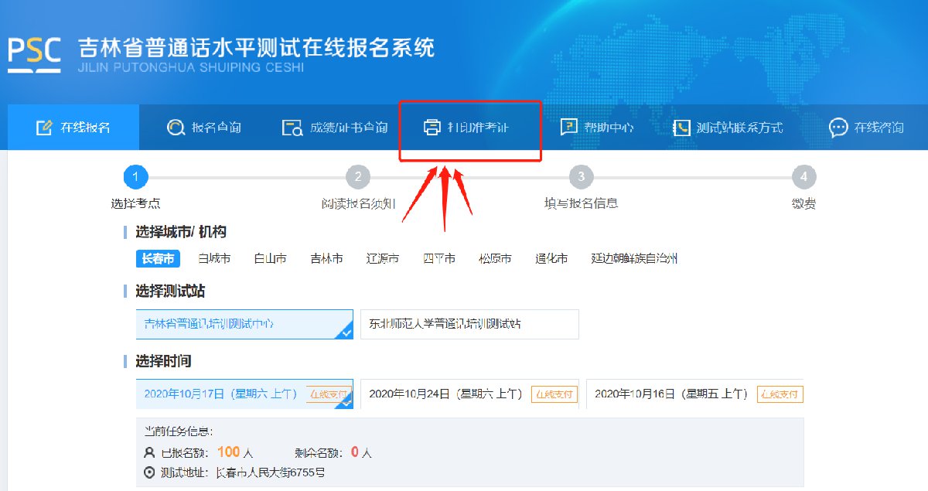The image size is (928, 491).
Task: Open the 成绩/证书查询 tab
Action: point(335,128)
